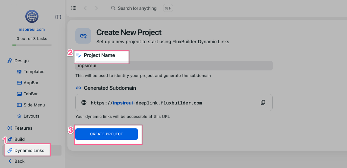Image resolution: width=347 pixels, height=168 pixels.
Task: Click the Project Name input field
Action: click(174, 66)
